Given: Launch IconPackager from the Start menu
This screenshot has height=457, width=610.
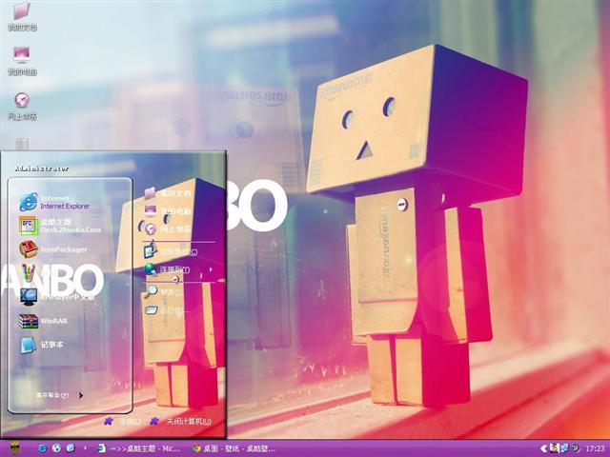Looking at the screenshot, I should 53,249.
